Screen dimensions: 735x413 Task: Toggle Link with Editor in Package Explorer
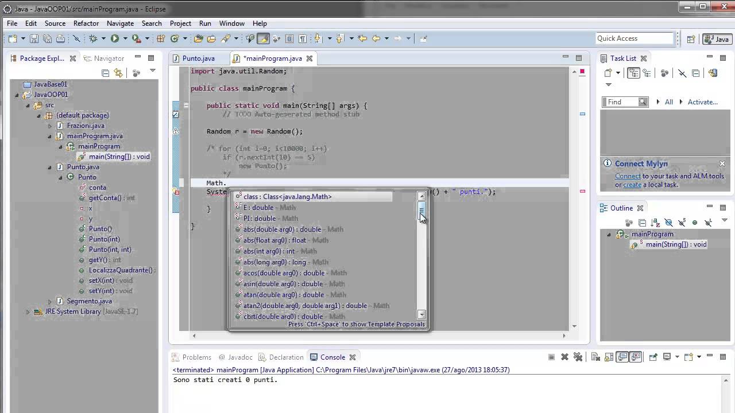pyautogui.click(x=118, y=73)
